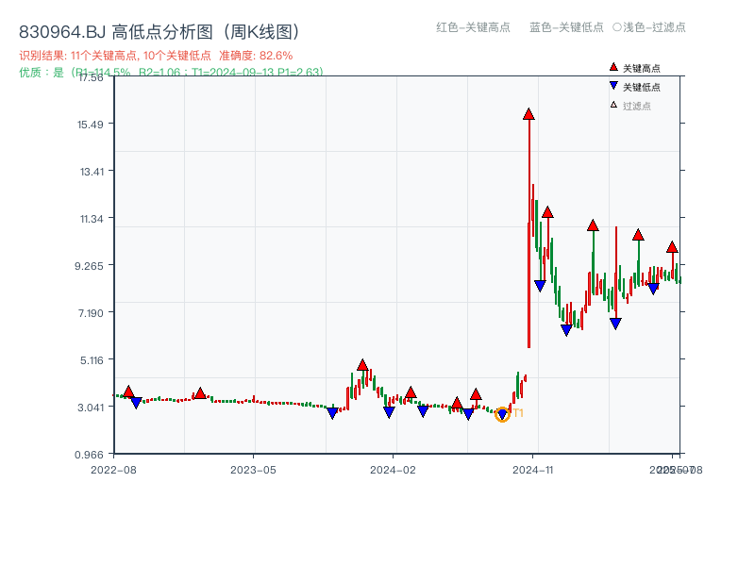The image size is (755, 566).
Task: Toggle the 关键低点 legend label
Action: tap(642, 87)
